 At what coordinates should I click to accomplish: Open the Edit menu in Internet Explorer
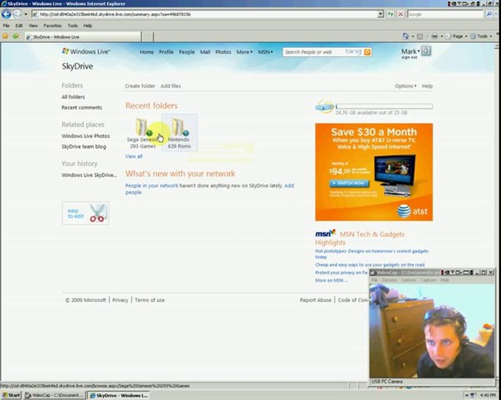coord(19,26)
